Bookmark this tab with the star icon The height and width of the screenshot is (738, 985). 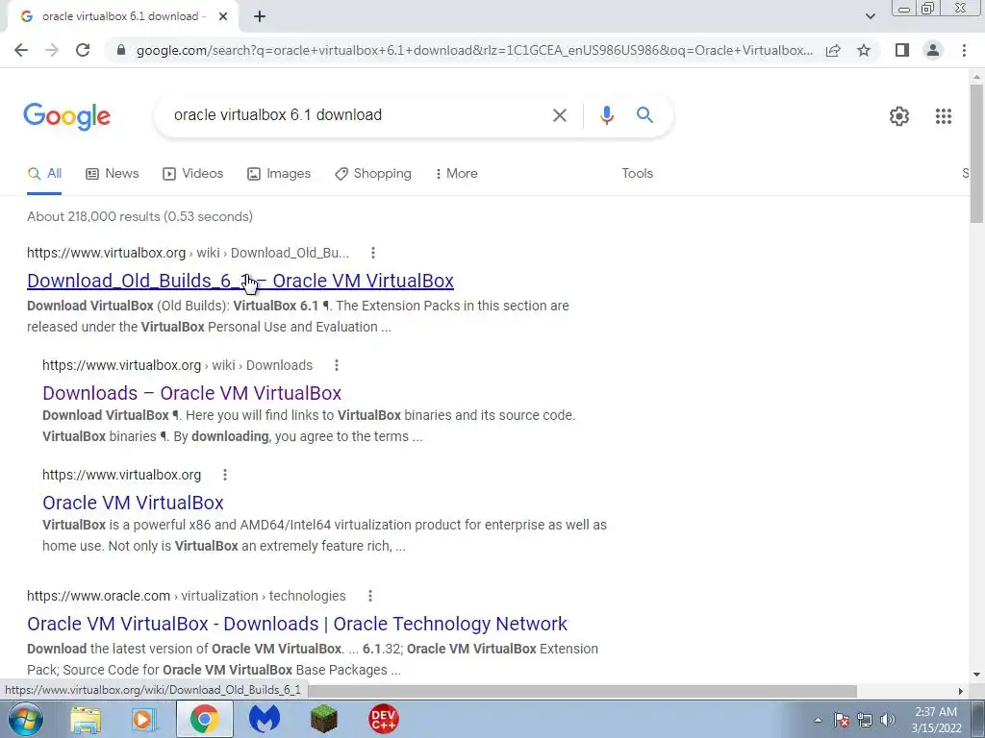pyautogui.click(x=864, y=50)
